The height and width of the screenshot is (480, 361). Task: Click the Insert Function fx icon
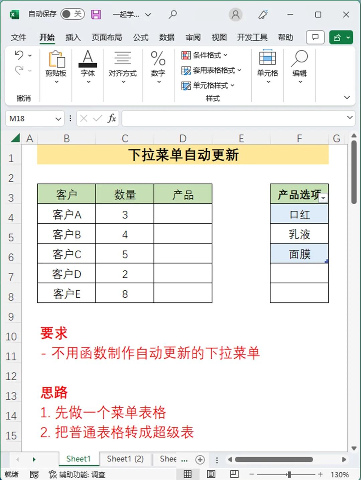click(x=112, y=118)
